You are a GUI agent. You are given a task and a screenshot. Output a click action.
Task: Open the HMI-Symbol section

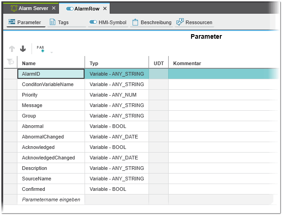[108, 22]
